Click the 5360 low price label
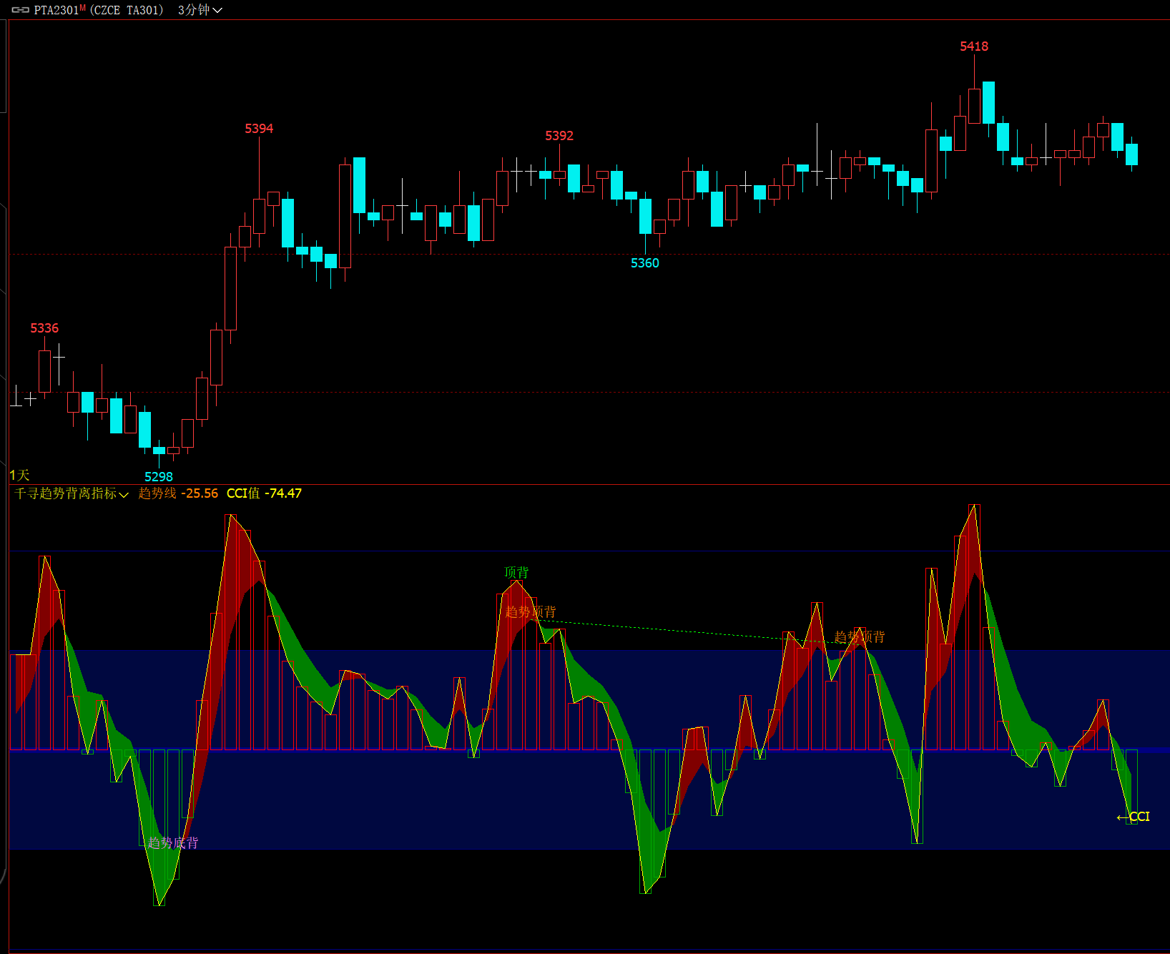This screenshot has height=954, width=1170. [x=645, y=263]
